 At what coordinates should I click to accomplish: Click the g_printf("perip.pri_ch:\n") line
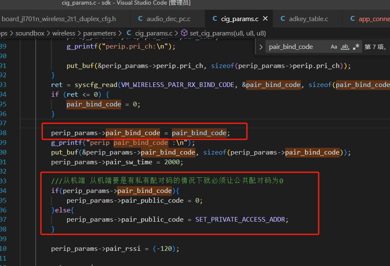tap(121, 46)
